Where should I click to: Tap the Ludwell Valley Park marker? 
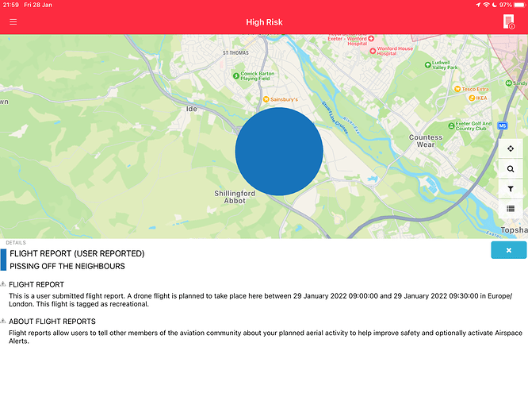coord(427,65)
